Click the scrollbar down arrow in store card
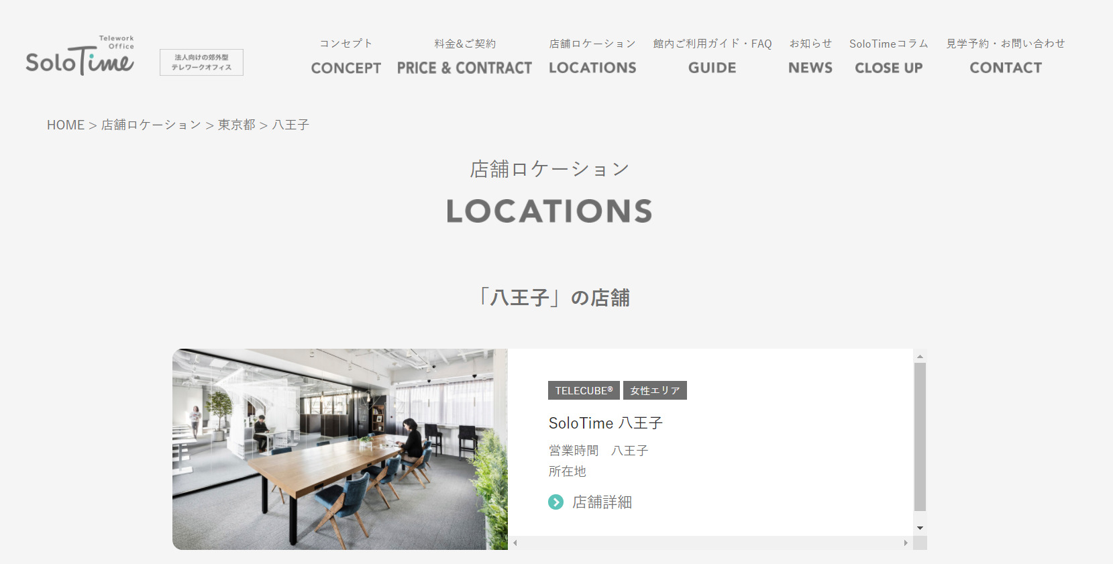 pyautogui.click(x=920, y=528)
